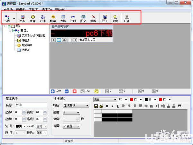Click the 节目 program toolbar icon
The height and width of the screenshot is (145, 193).
[x=7, y=19]
